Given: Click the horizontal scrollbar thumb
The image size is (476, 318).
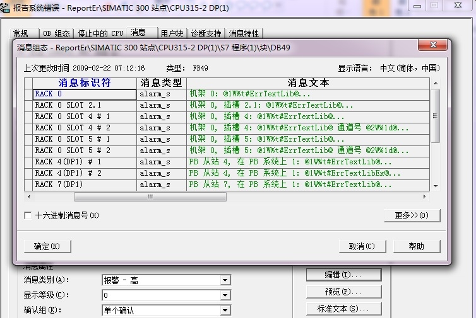Looking at the screenshot, I should [150, 197].
